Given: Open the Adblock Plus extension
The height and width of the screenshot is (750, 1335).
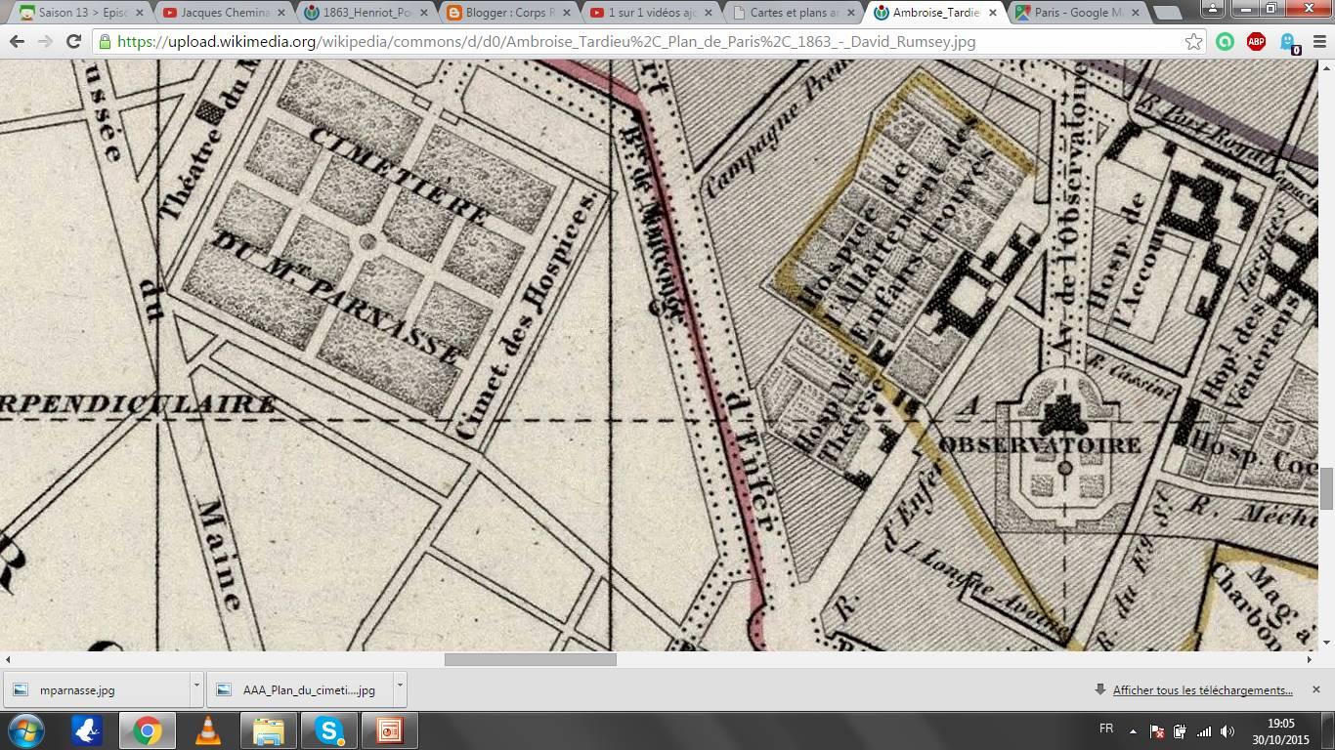Looking at the screenshot, I should point(1256,42).
